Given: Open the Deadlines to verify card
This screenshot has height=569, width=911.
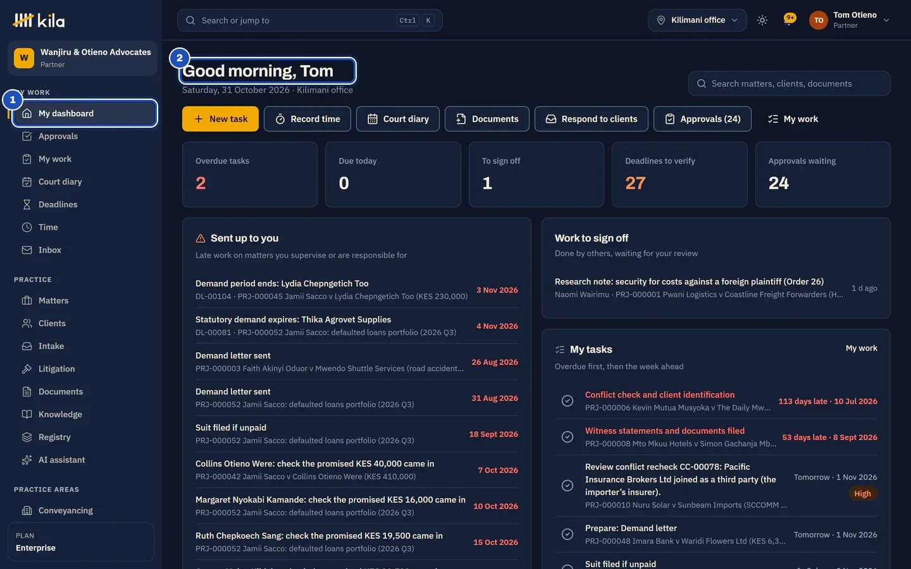Looking at the screenshot, I should coord(679,174).
